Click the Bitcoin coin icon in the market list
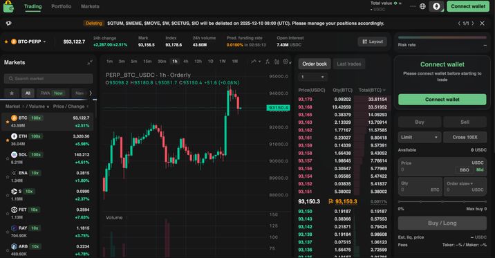The height and width of the screenshot is (258, 495). tap(15, 118)
